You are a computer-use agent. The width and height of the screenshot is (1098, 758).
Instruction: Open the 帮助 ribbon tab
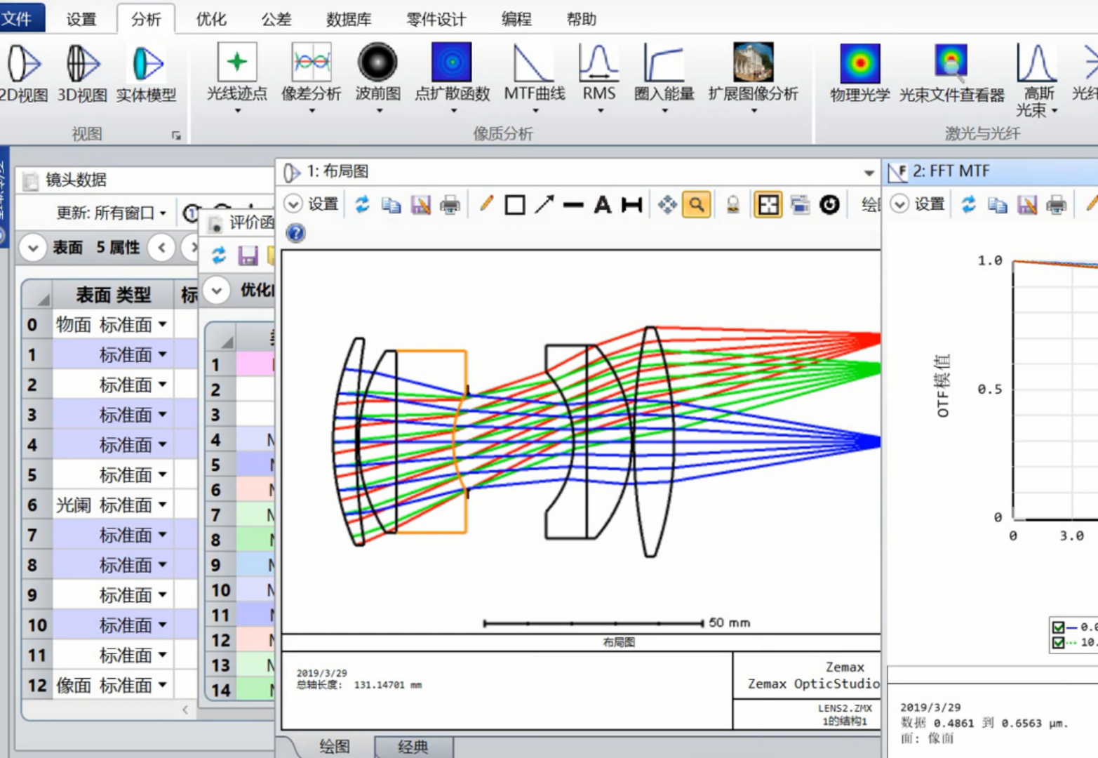coord(581,19)
